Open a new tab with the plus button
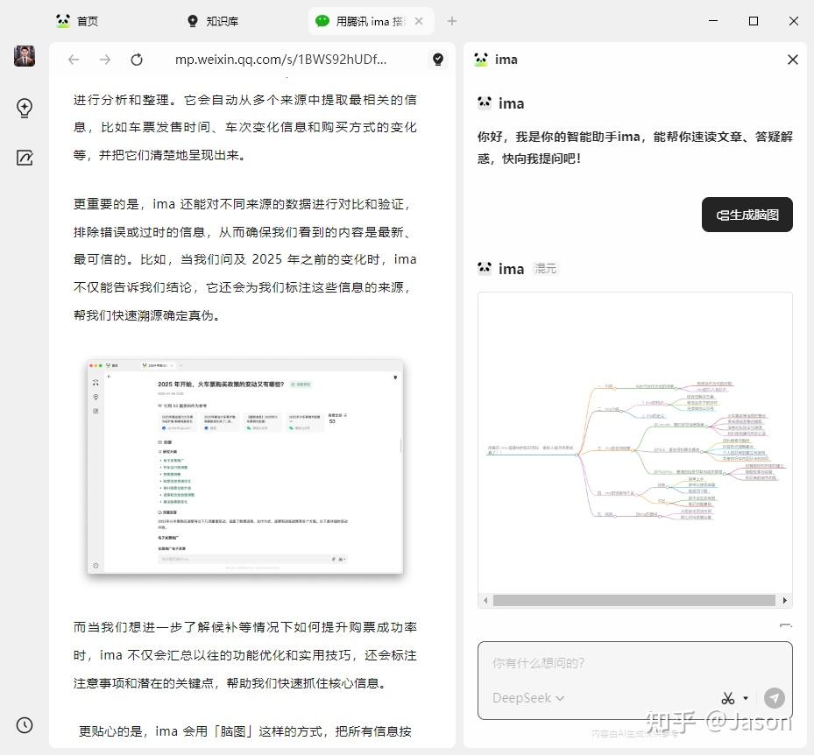This screenshot has width=814, height=755. pos(452,20)
